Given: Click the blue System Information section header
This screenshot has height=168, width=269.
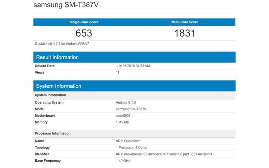Looking at the screenshot, I should [59, 86].
